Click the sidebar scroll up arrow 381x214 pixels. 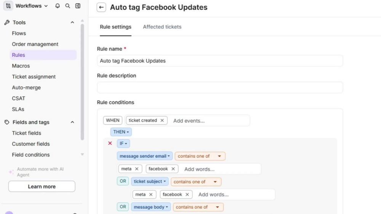[82, 21]
